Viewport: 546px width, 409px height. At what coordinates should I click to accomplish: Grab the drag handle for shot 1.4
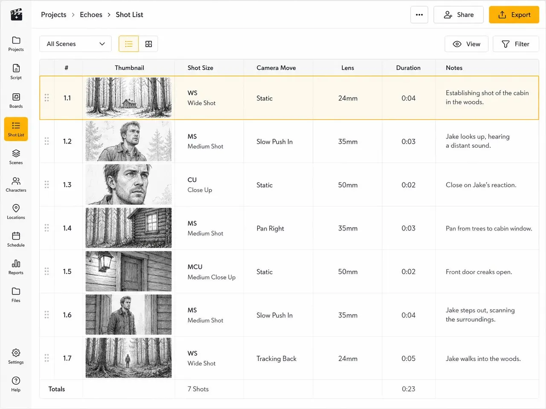pyautogui.click(x=47, y=228)
